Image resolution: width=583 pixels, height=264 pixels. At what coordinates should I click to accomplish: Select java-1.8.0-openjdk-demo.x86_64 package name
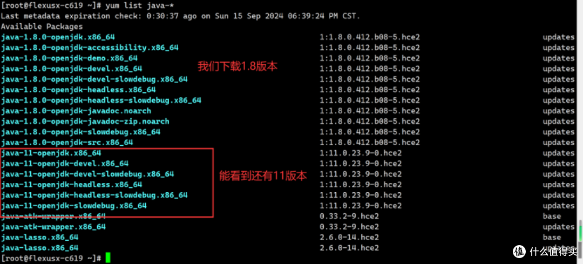point(69,58)
